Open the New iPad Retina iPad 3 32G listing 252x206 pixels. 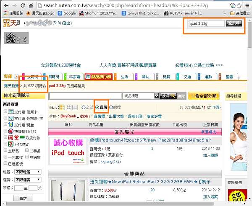click(150, 182)
